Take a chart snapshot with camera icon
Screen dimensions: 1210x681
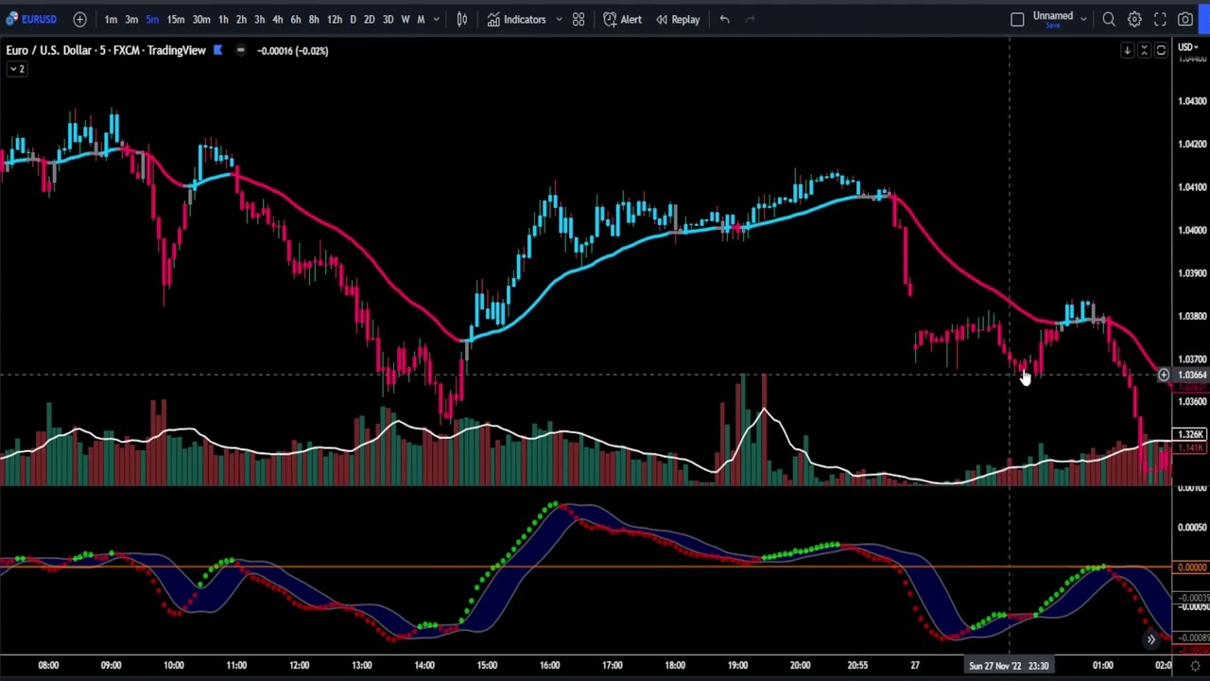tap(1184, 19)
